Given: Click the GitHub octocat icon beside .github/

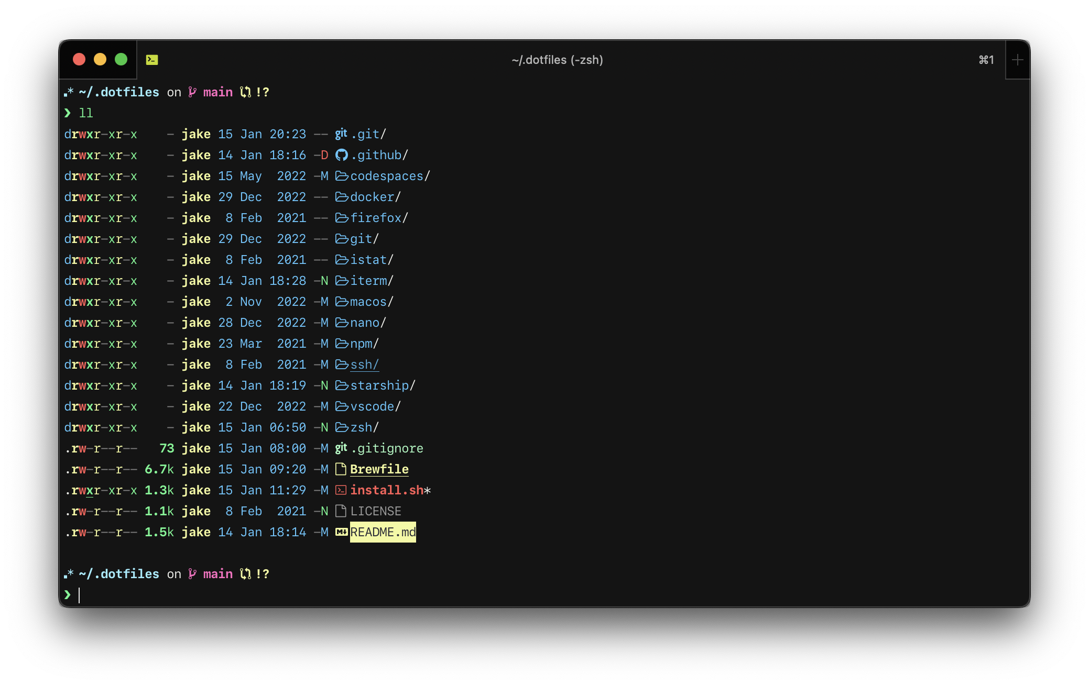Looking at the screenshot, I should [x=341, y=155].
